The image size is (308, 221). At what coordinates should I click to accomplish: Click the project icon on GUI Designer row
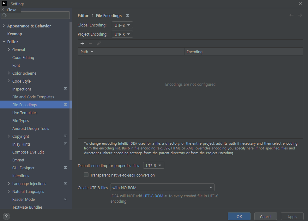pos(66,167)
